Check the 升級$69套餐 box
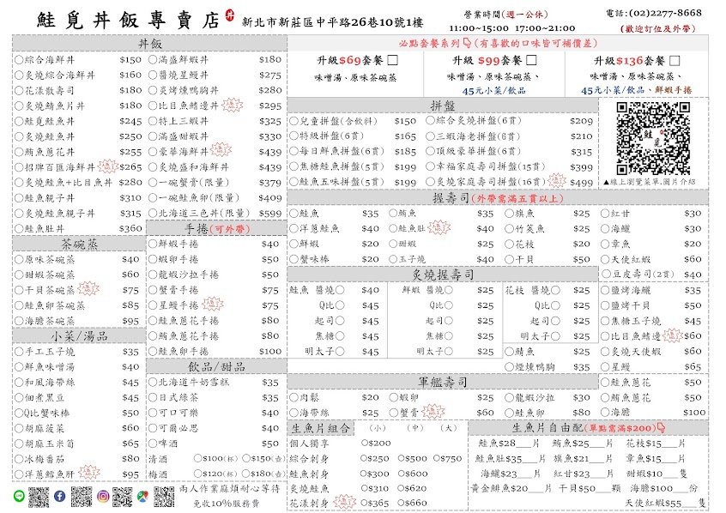The height and width of the screenshot is (513, 726). 393,60
